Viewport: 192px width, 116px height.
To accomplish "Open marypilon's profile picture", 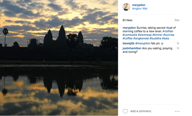I will coord(126,7).
